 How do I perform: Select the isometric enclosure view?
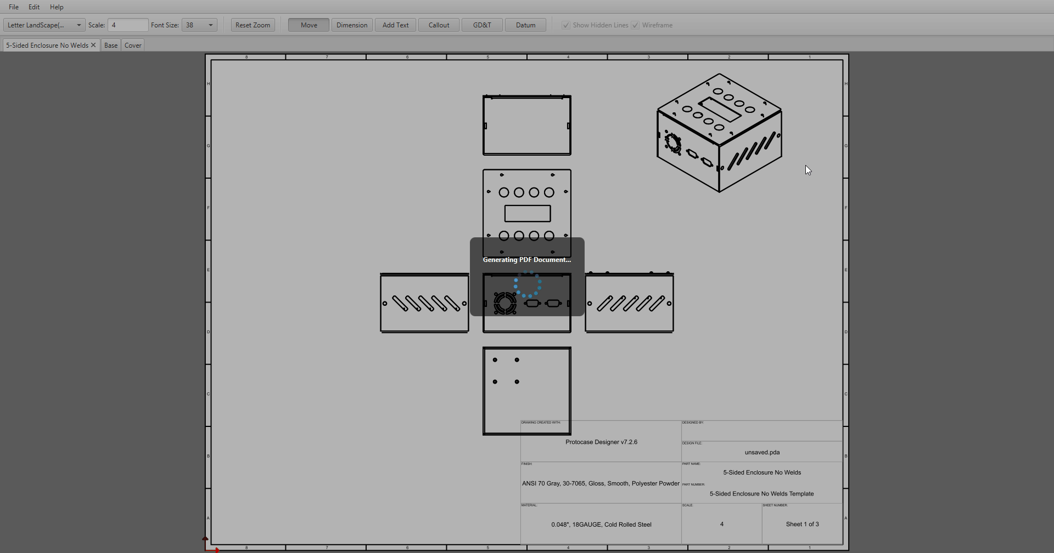[x=719, y=133]
